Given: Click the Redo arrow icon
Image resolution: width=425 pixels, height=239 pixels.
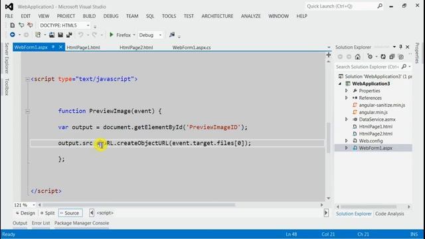Looking at the screenshot, I should coord(94,35).
